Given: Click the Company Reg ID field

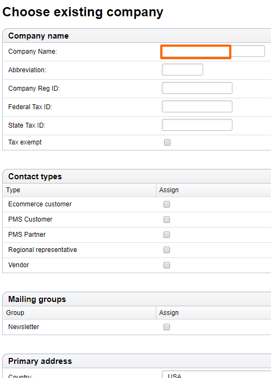Looking at the screenshot, I should pyautogui.click(x=197, y=88).
